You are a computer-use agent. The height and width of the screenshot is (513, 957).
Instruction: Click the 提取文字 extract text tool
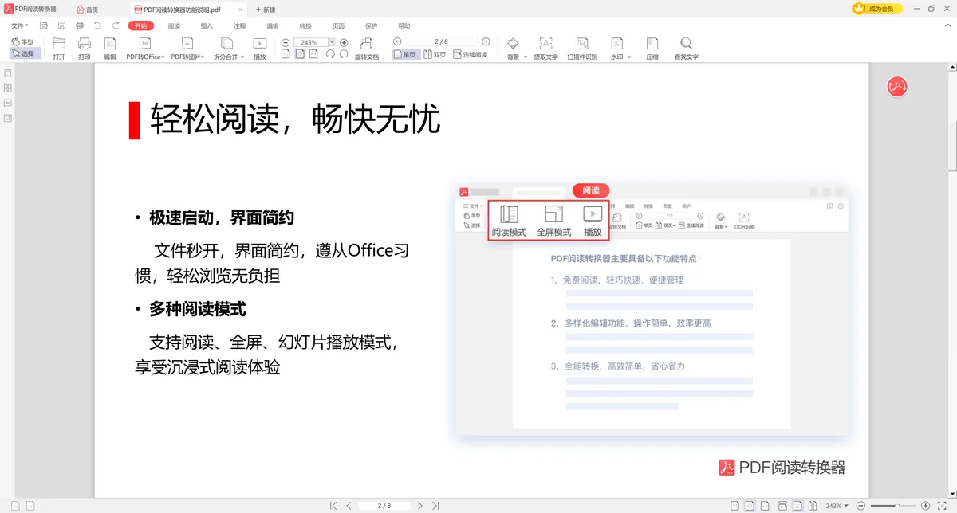point(545,49)
